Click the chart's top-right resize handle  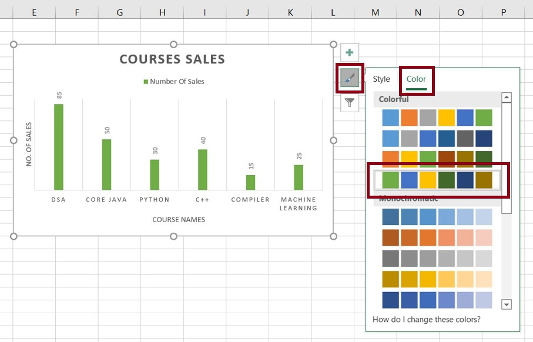click(x=333, y=45)
